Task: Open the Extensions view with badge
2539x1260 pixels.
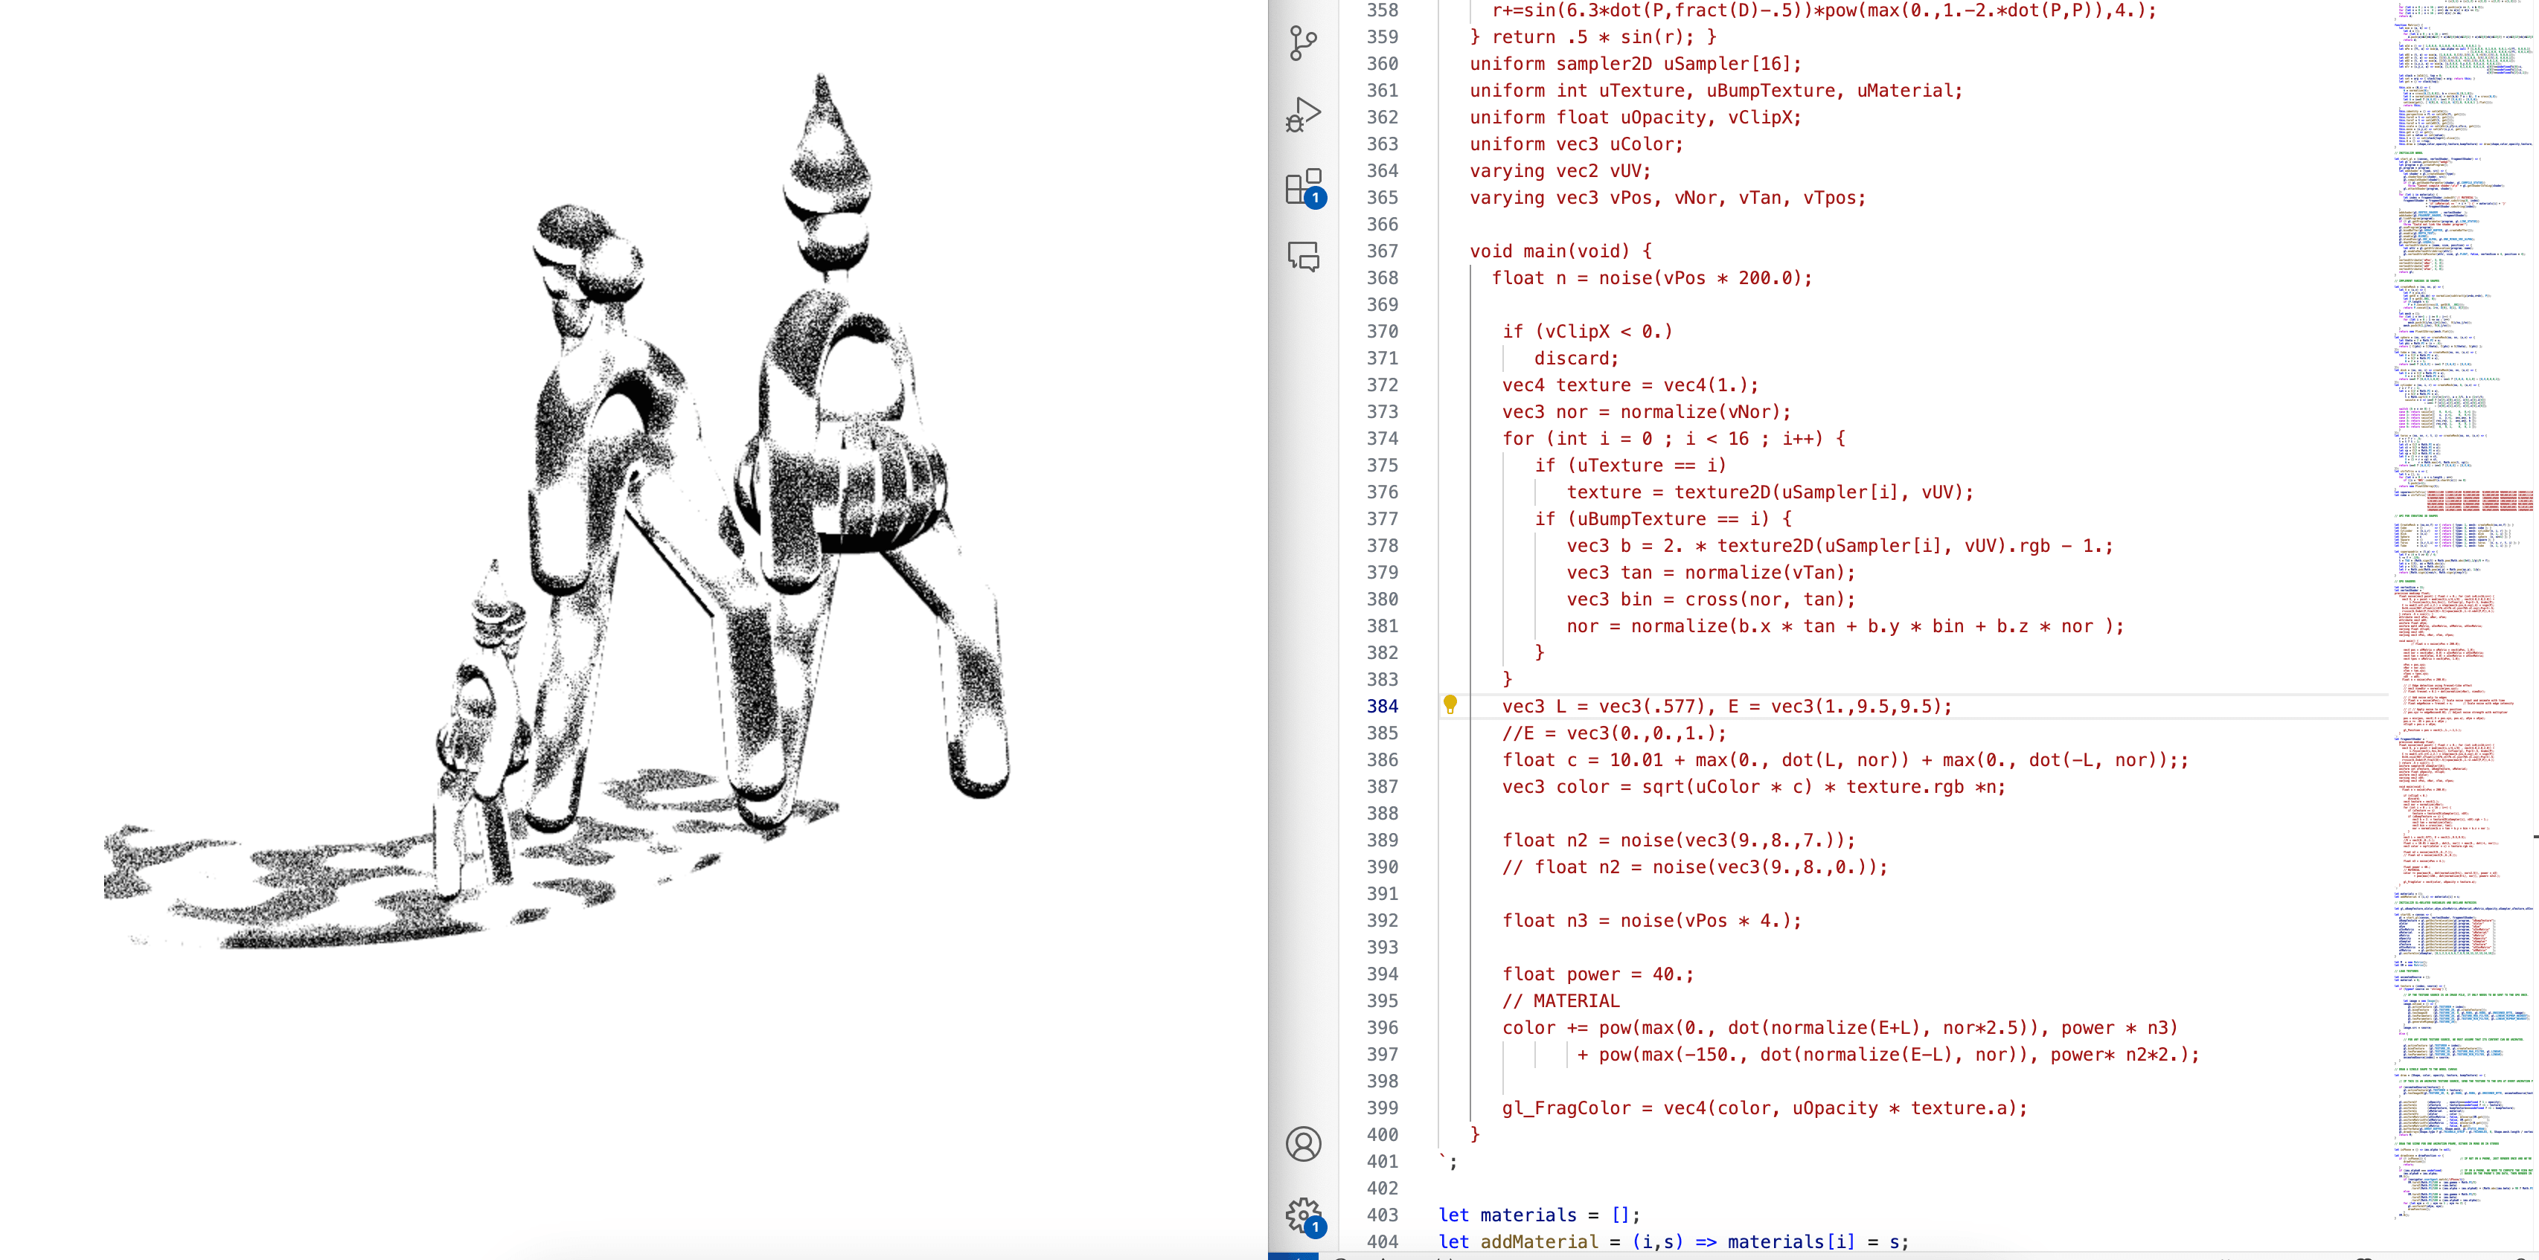Action: pos(1302,186)
